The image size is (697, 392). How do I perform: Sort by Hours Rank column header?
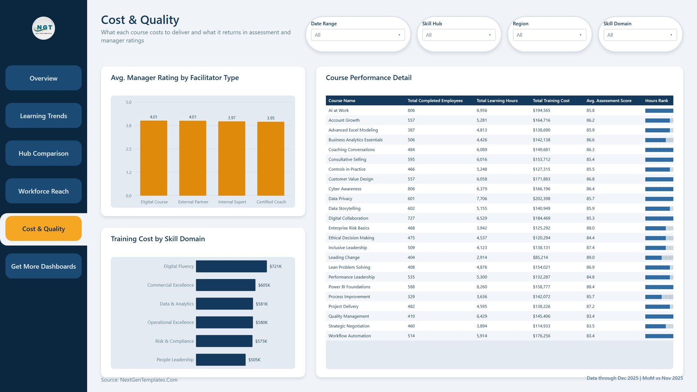click(x=656, y=101)
